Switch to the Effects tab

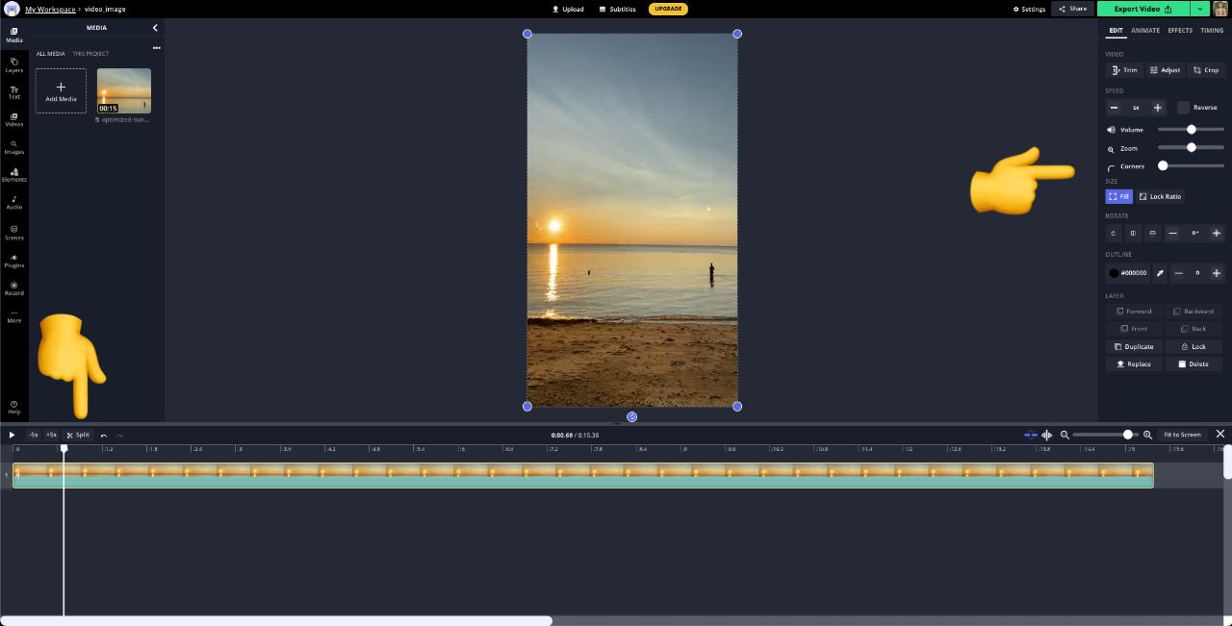(x=1179, y=31)
